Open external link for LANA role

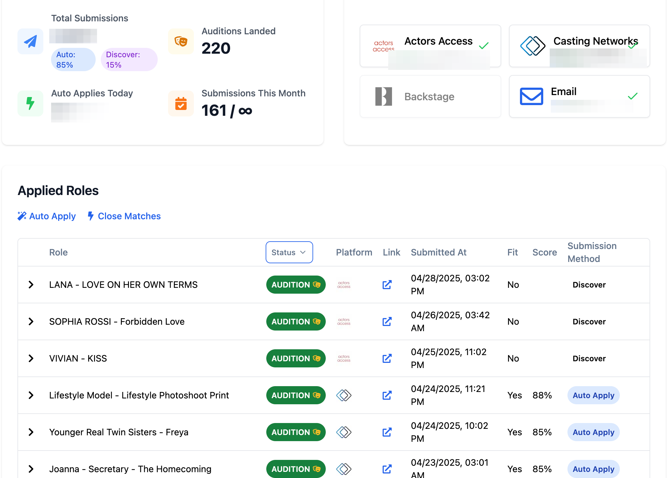(x=387, y=285)
